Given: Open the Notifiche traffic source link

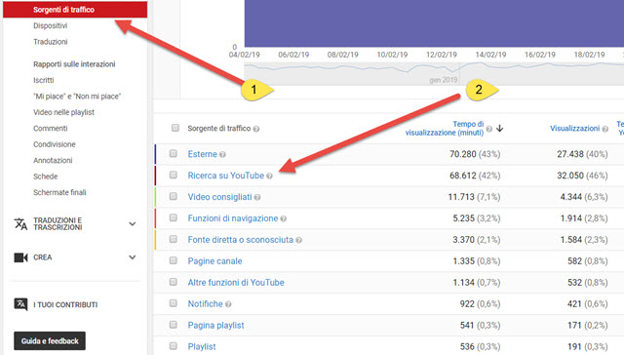Looking at the screenshot, I should click(x=206, y=303).
